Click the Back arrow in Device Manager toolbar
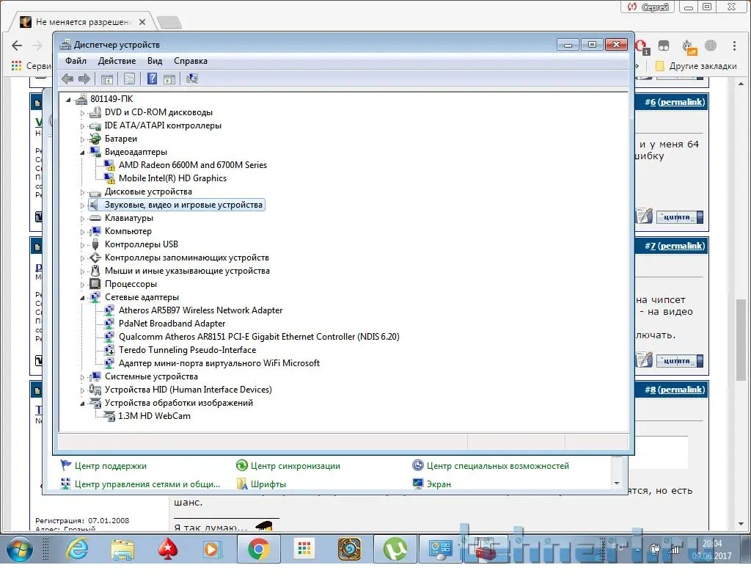This screenshot has width=751, height=587. [67, 79]
